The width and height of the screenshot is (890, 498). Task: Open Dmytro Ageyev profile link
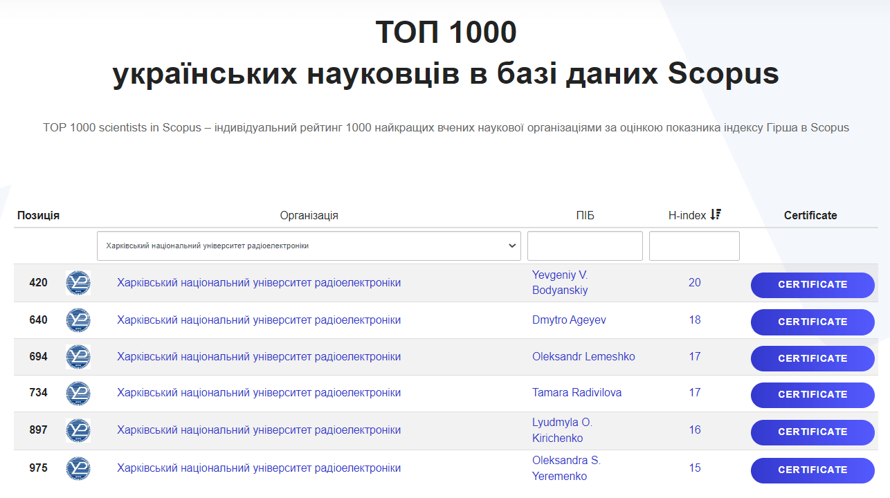pyautogui.click(x=569, y=320)
